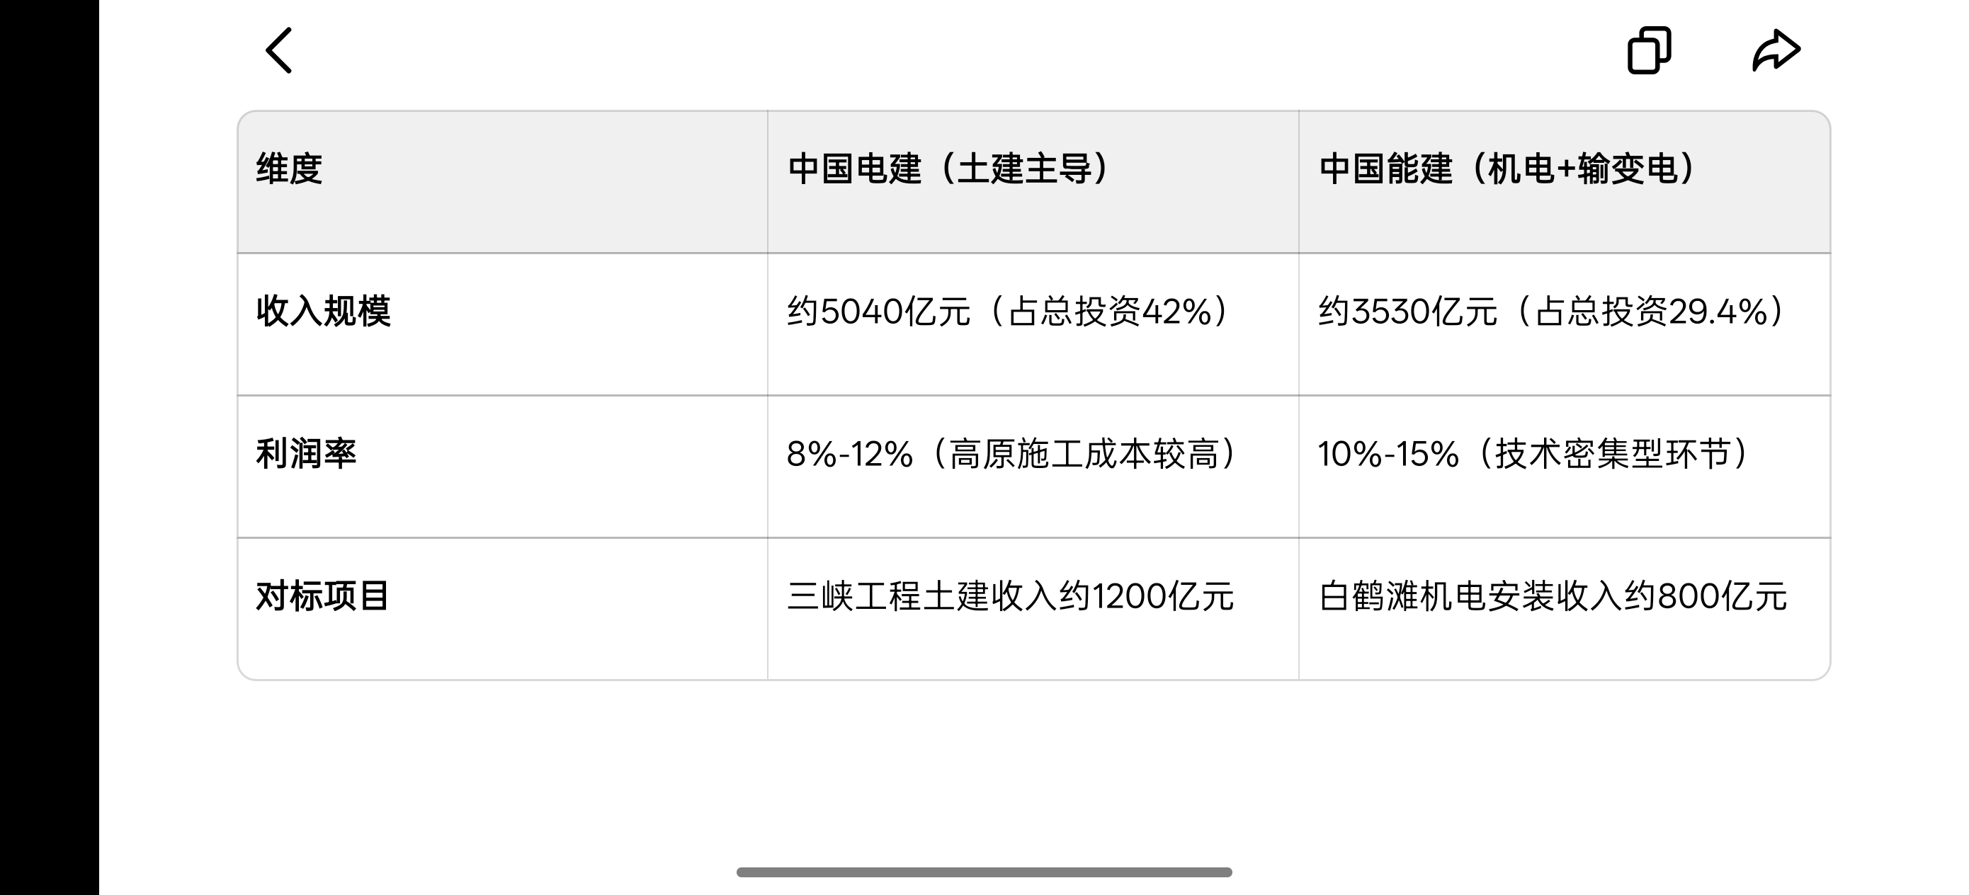Screen dimensions: 1969x895
Task: Tap the cell 三峡工程土建收入约1200亿元
Action: click(1033, 608)
